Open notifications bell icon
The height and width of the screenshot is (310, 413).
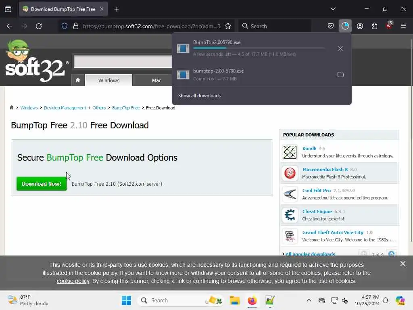tap(385, 300)
